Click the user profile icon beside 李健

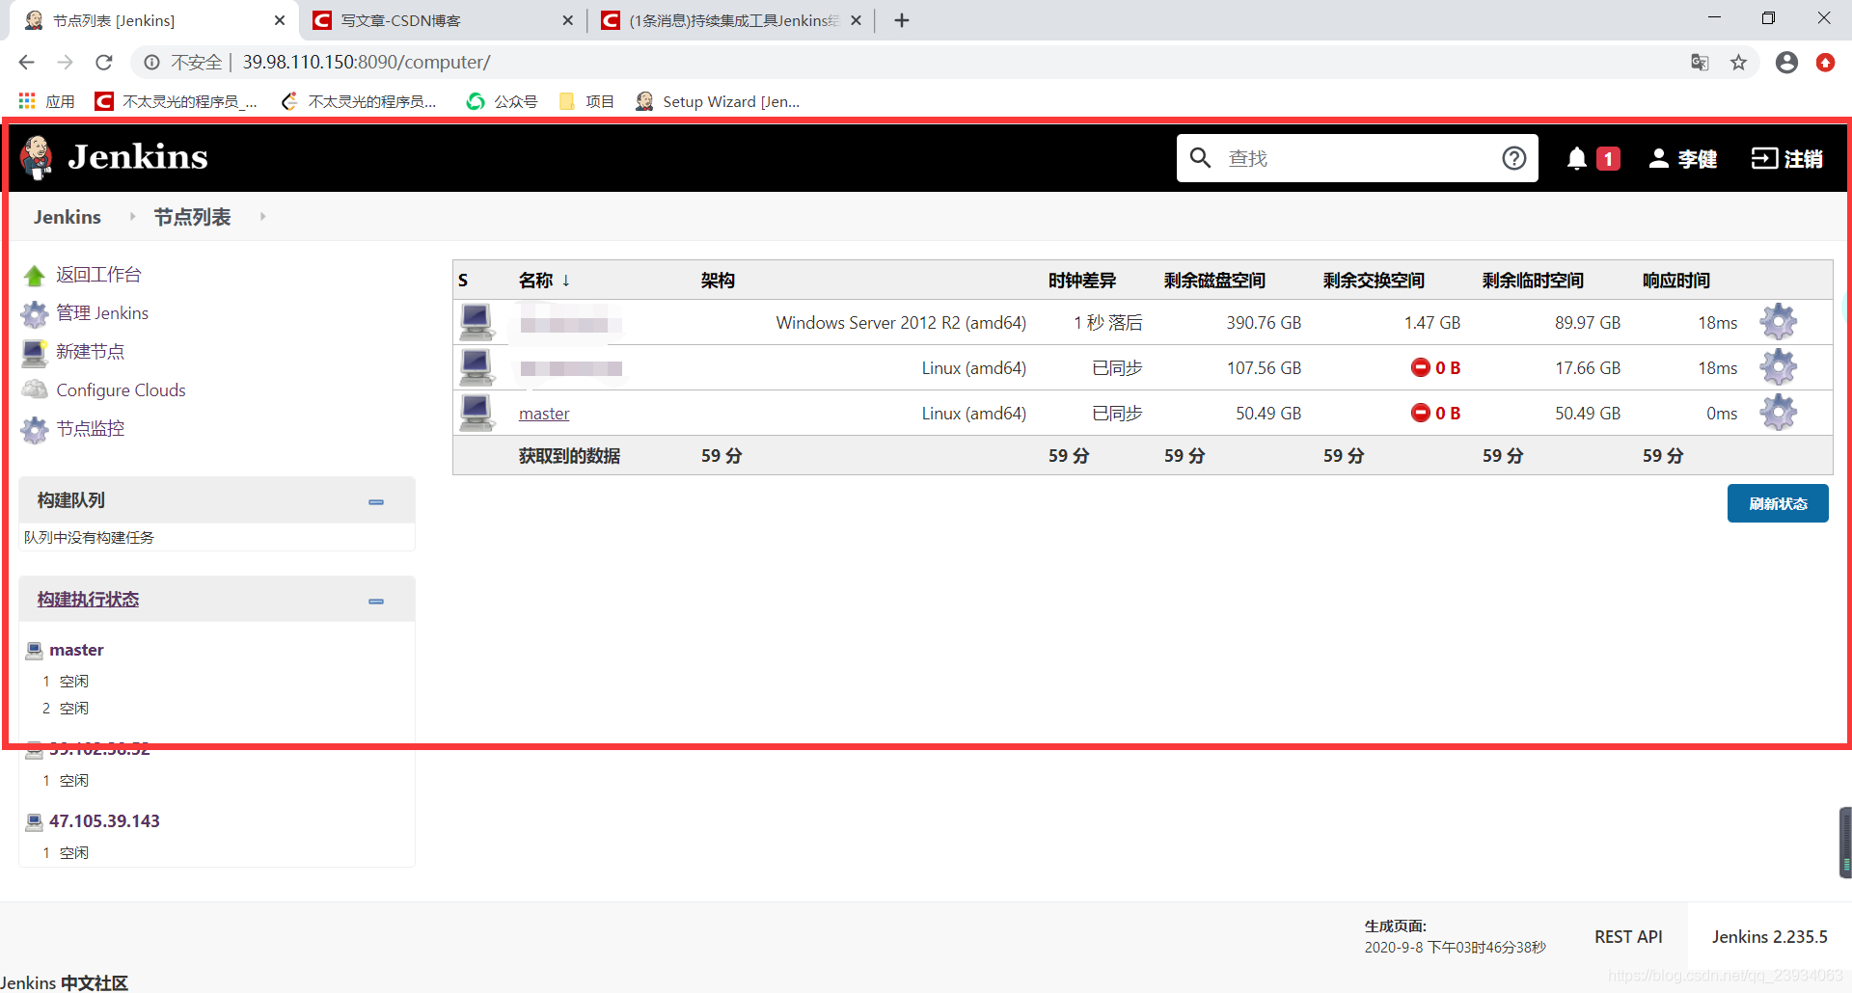point(1659,158)
